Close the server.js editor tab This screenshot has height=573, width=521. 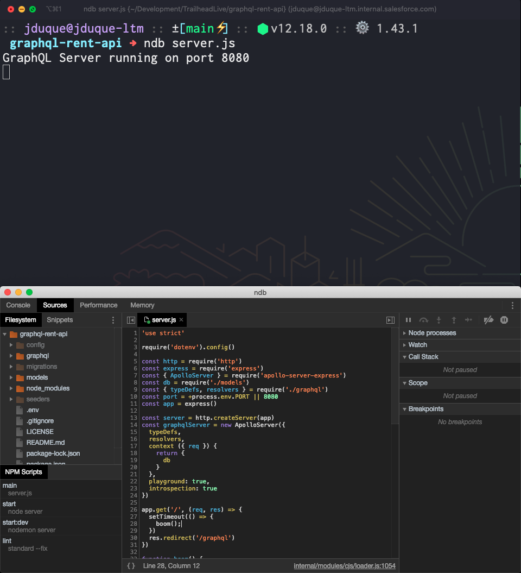coord(181,320)
